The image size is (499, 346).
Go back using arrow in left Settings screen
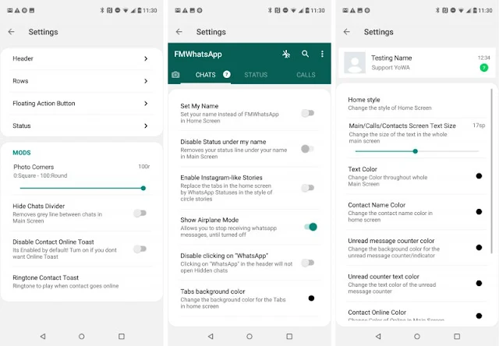click(x=12, y=32)
